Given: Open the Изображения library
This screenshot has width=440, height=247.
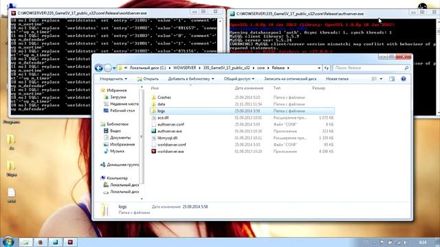Looking at the screenshot, I should click(x=122, y=144).
